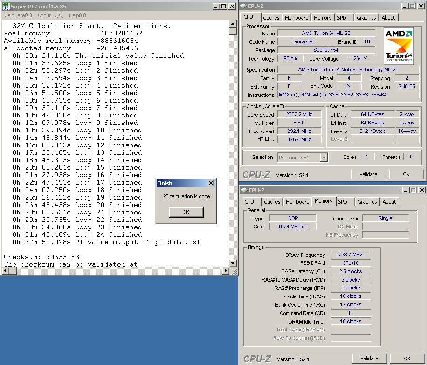Maximize the Super PI window

point(224,6)
